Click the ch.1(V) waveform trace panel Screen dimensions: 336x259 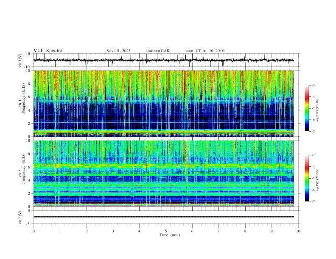tap(167, 60)
